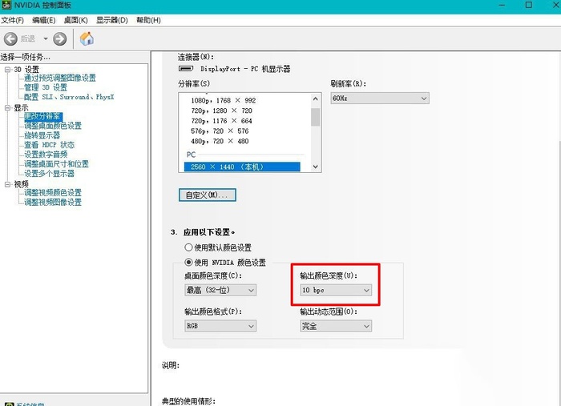Screen dimensions: 561x406
Task: Click the NVIDIA logo in title bar
Action: 7,6
